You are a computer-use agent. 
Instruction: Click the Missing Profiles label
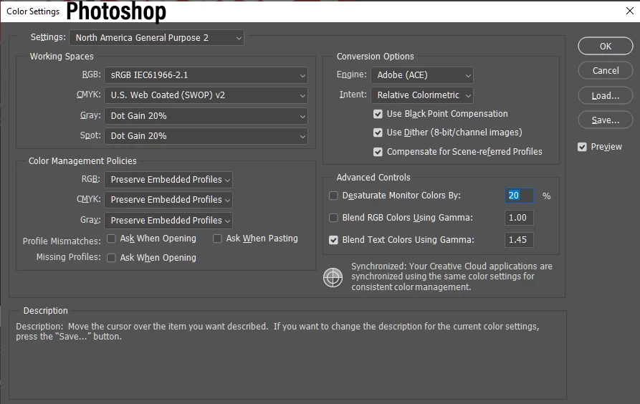pyautogui.click(x=68, y=257)
